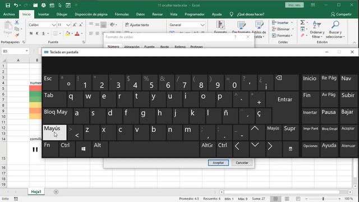Click the Compartir button
Screen dimensions: 359x202
[341, 14]
